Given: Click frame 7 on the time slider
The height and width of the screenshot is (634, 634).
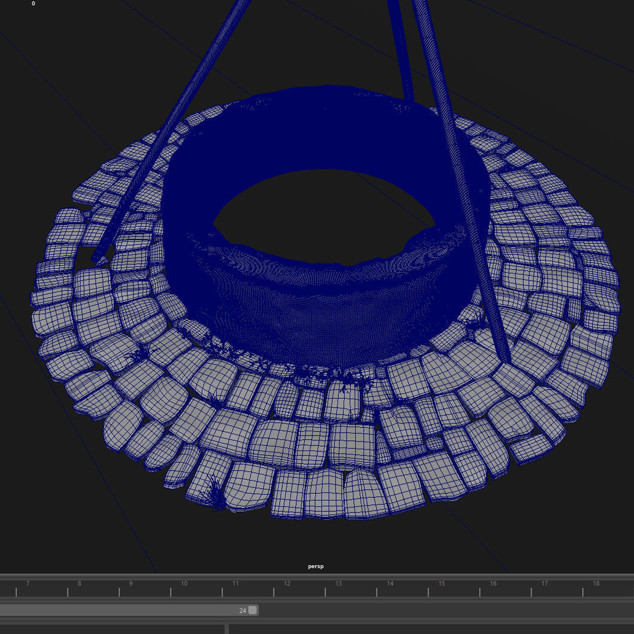Looking at the screenshot, I should tap(27, 583).
